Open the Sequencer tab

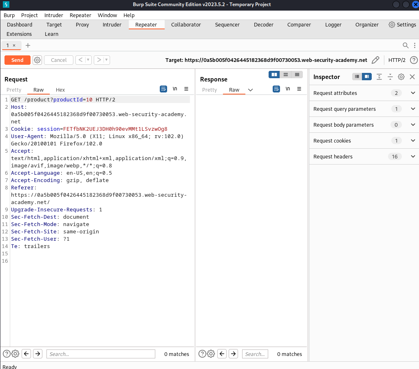click(x=227, y=24)
